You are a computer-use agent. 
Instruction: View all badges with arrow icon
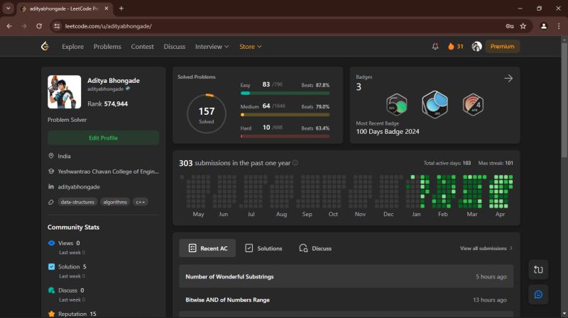pyautogui.click(x=508, y=78)
